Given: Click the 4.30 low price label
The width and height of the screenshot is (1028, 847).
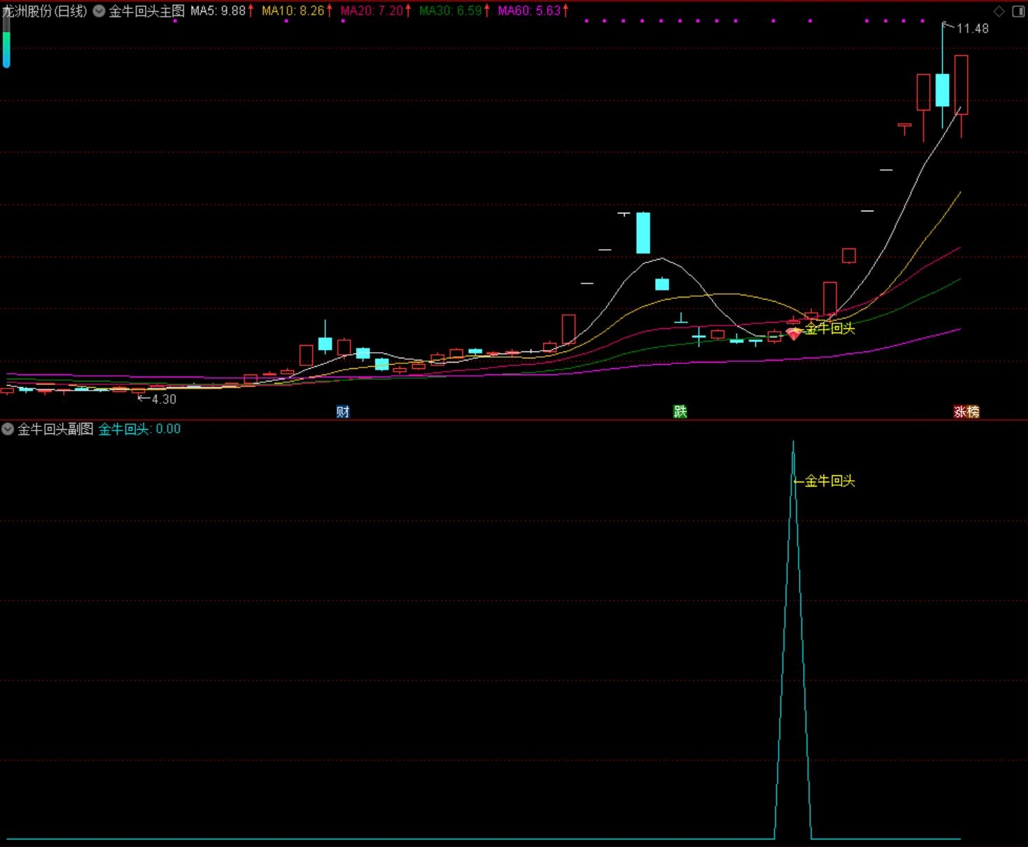Looking at the screenshot, I should point(164,399).
